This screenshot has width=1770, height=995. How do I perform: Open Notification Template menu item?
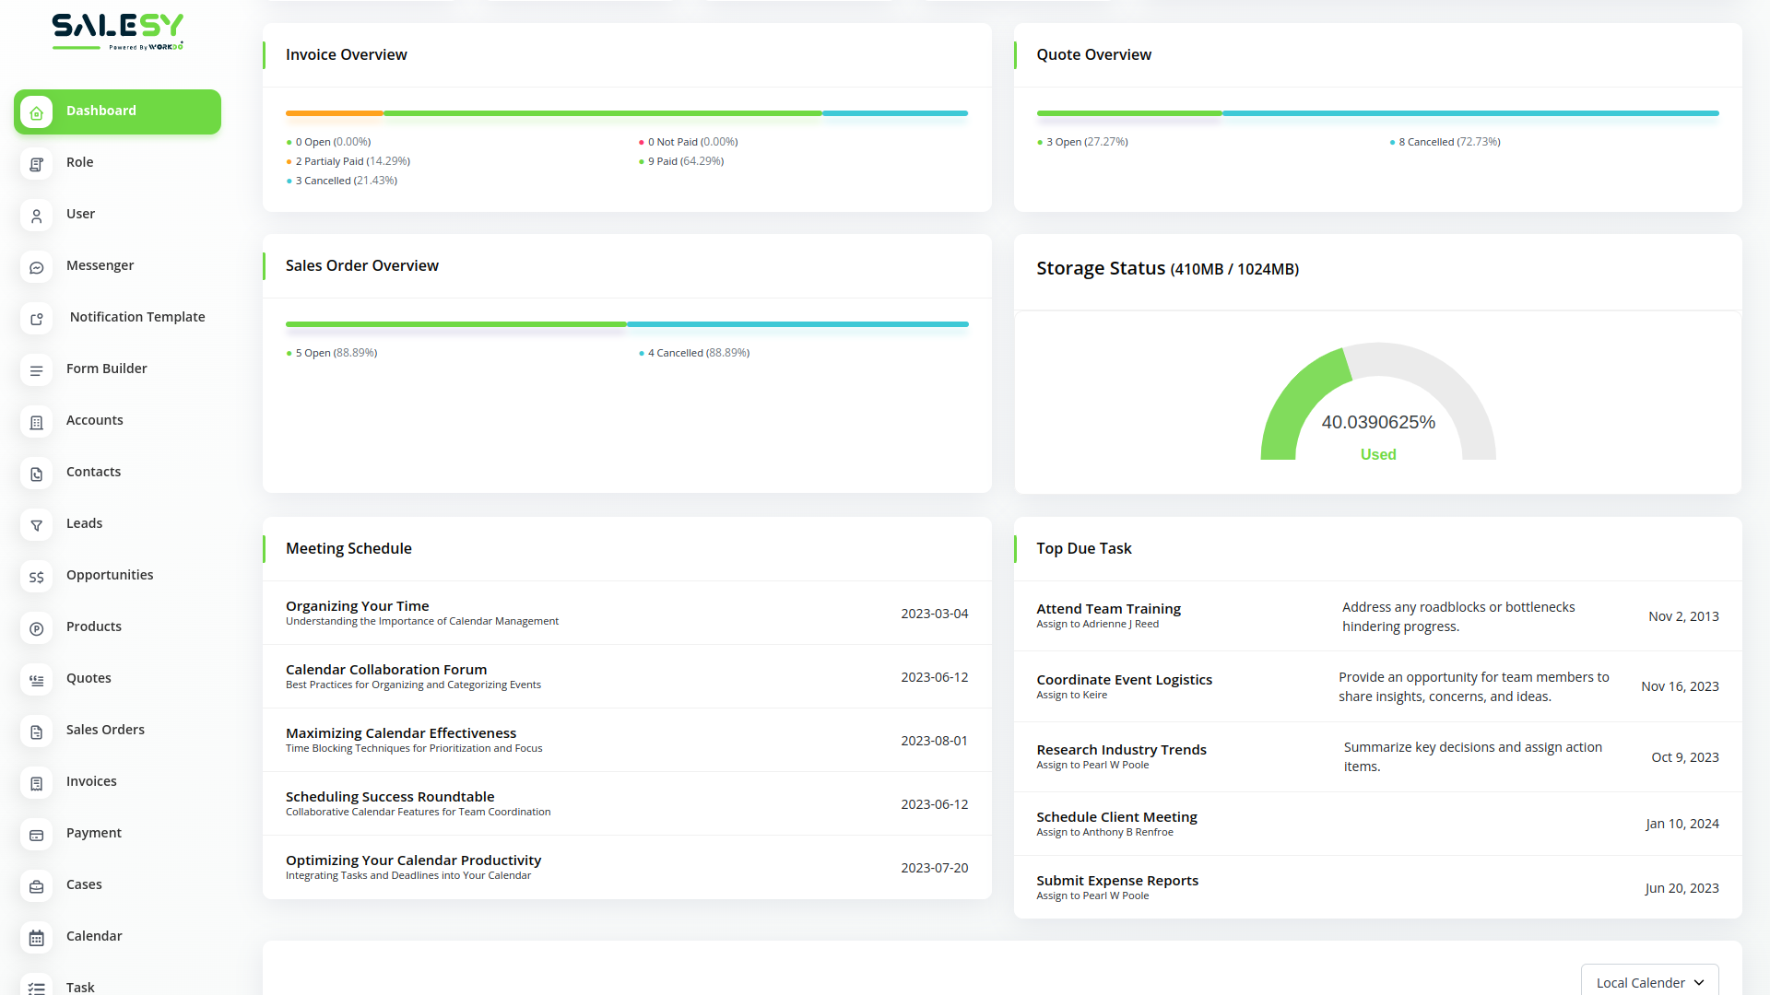(x=137, y=317)
